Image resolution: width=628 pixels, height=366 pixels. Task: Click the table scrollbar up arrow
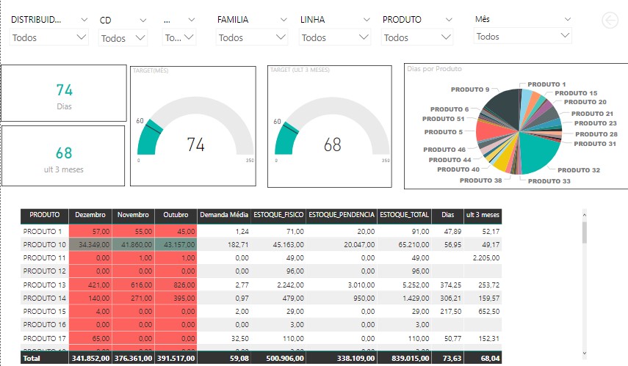585,216
